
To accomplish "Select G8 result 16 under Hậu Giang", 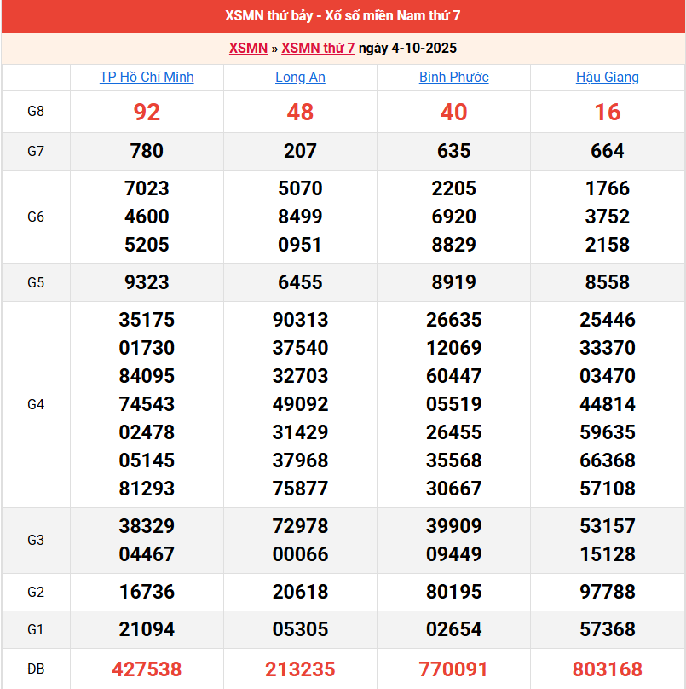I will [607, 112].
